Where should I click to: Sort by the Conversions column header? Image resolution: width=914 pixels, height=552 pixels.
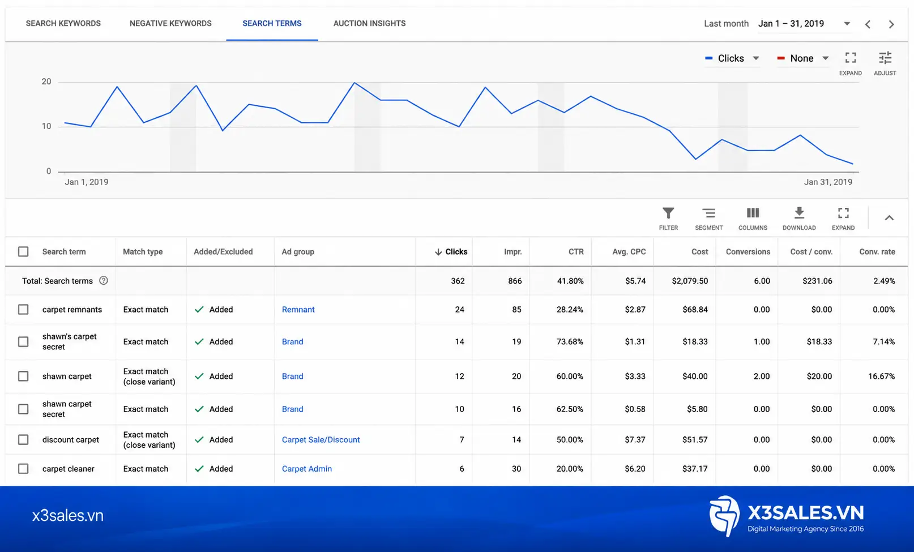click(x=748, y=252)
